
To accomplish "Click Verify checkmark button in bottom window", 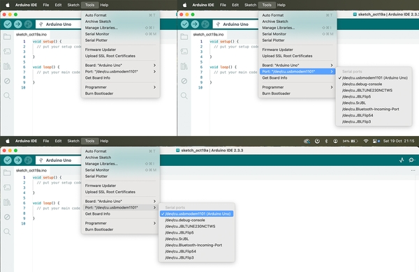I will point(8,160).
